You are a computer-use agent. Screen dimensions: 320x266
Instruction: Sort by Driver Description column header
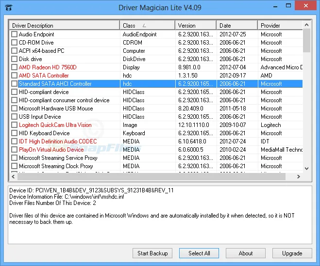[x=65, y=26]
